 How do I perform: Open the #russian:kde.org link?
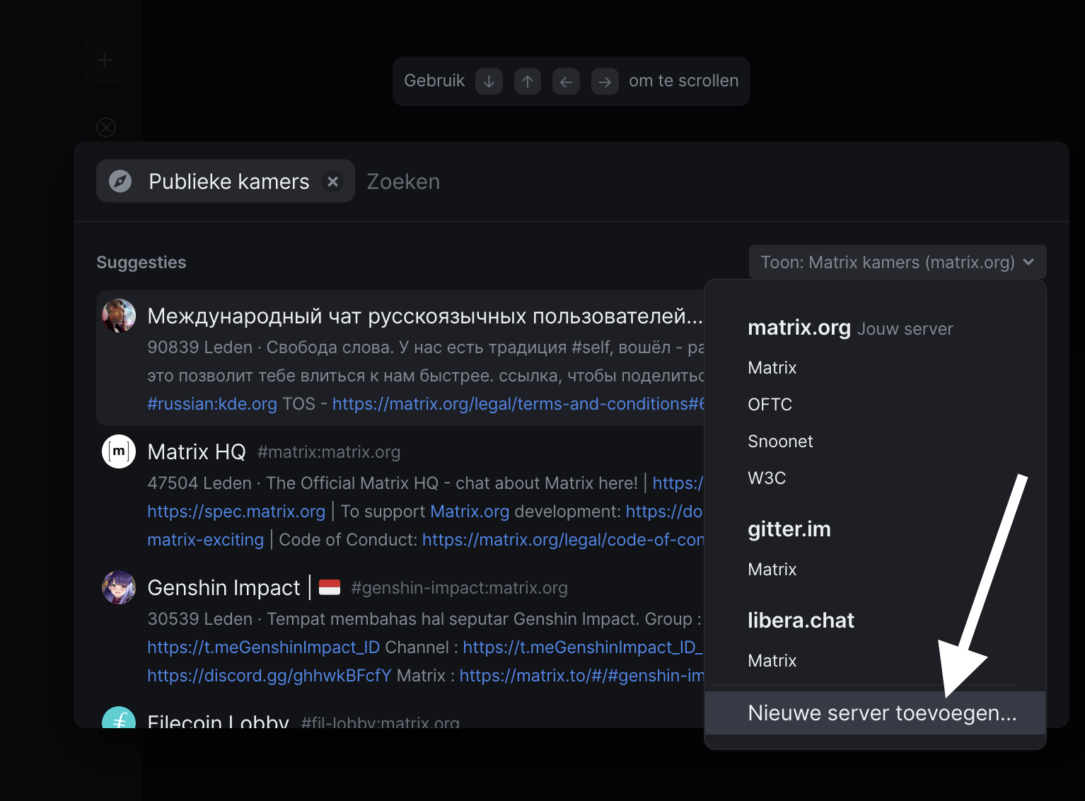tap(211, 404)
